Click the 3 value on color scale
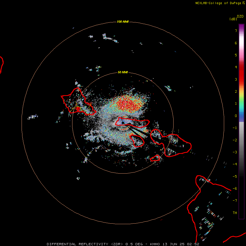Screen dimensions: 246x246 236,79
